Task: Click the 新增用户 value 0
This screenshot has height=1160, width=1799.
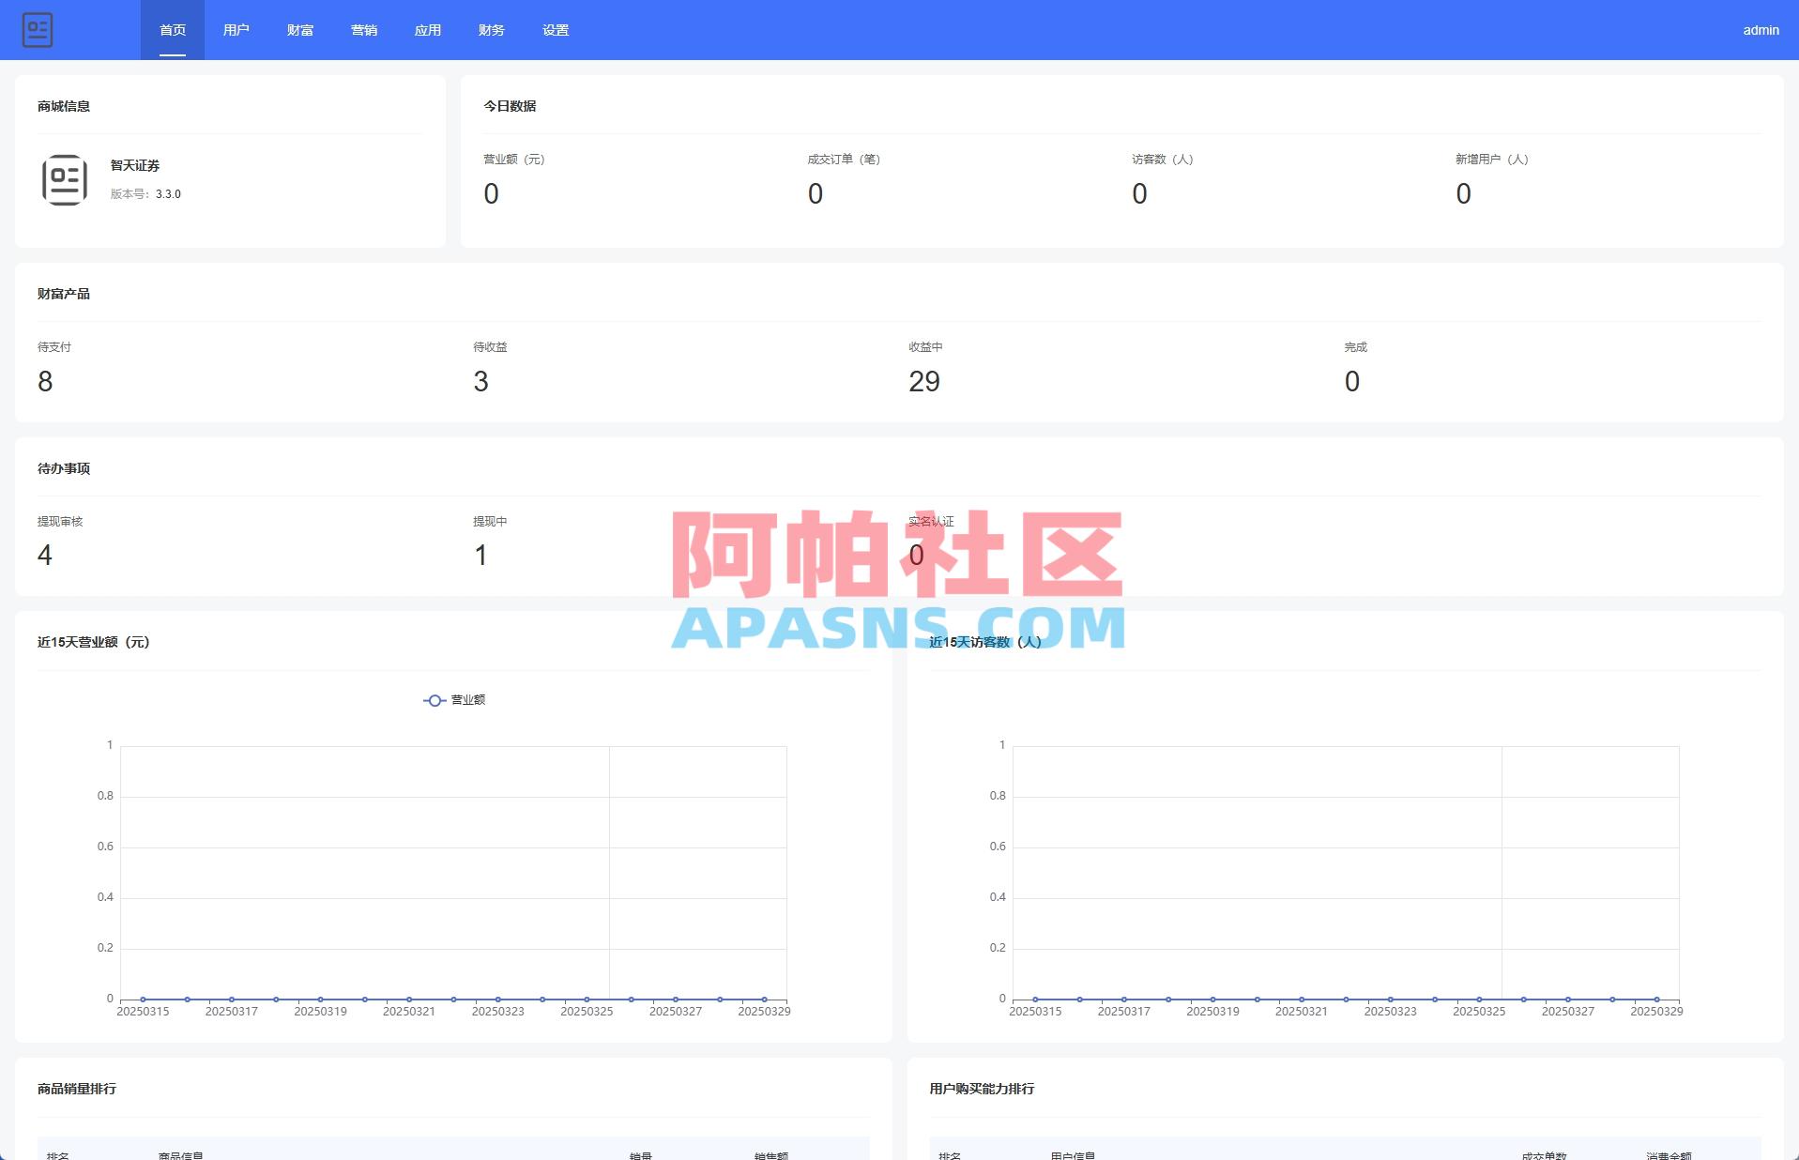Action: point(1462,193)
